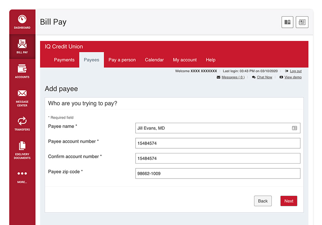This screenshot has height=225, width=322.
Task: Open the Pay a person tab
Action: pyautogui.click(x=122, y=60)
